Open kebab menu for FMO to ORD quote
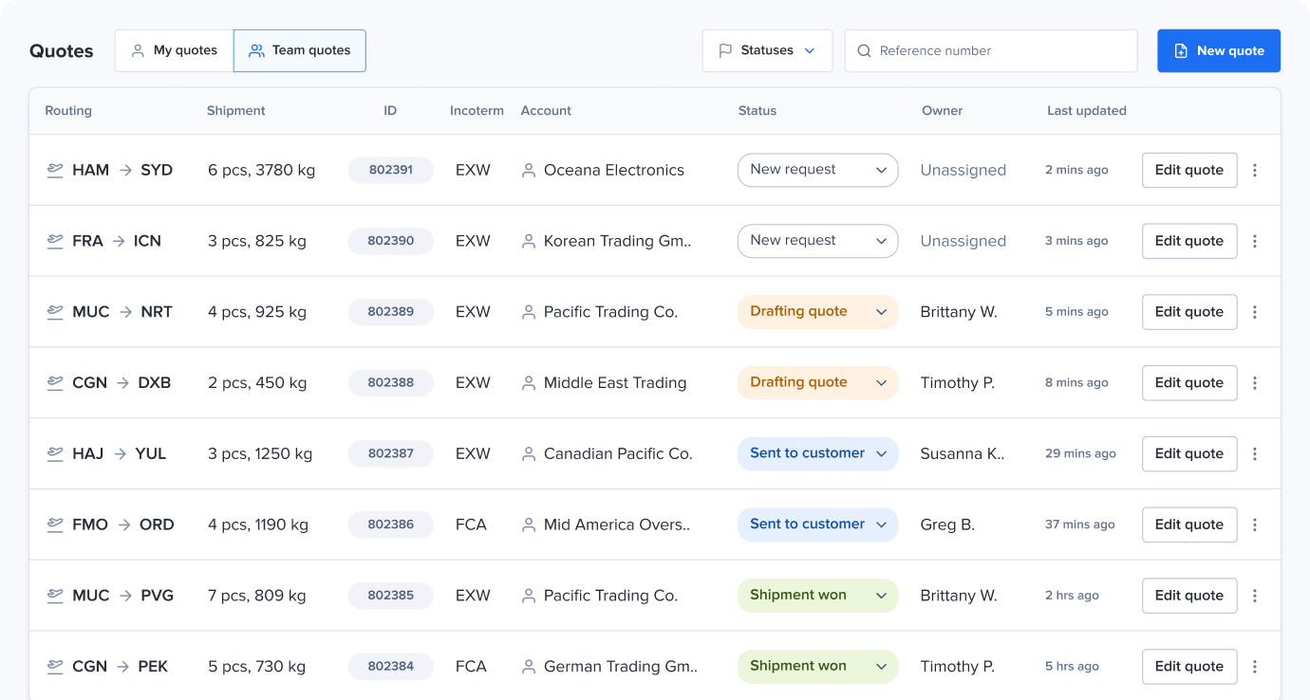The image size is (1310, 700). tap(1255, 525)
